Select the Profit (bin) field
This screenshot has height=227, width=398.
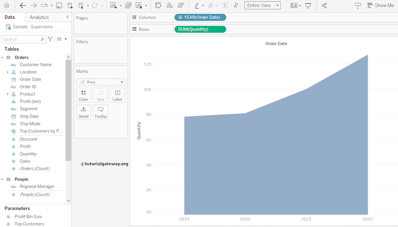(30, 101)
